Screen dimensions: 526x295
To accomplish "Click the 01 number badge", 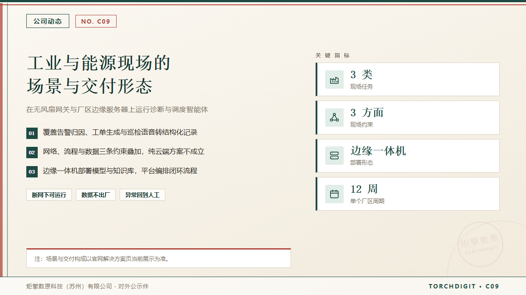I will pyautogui.click(x=32, y=133).
